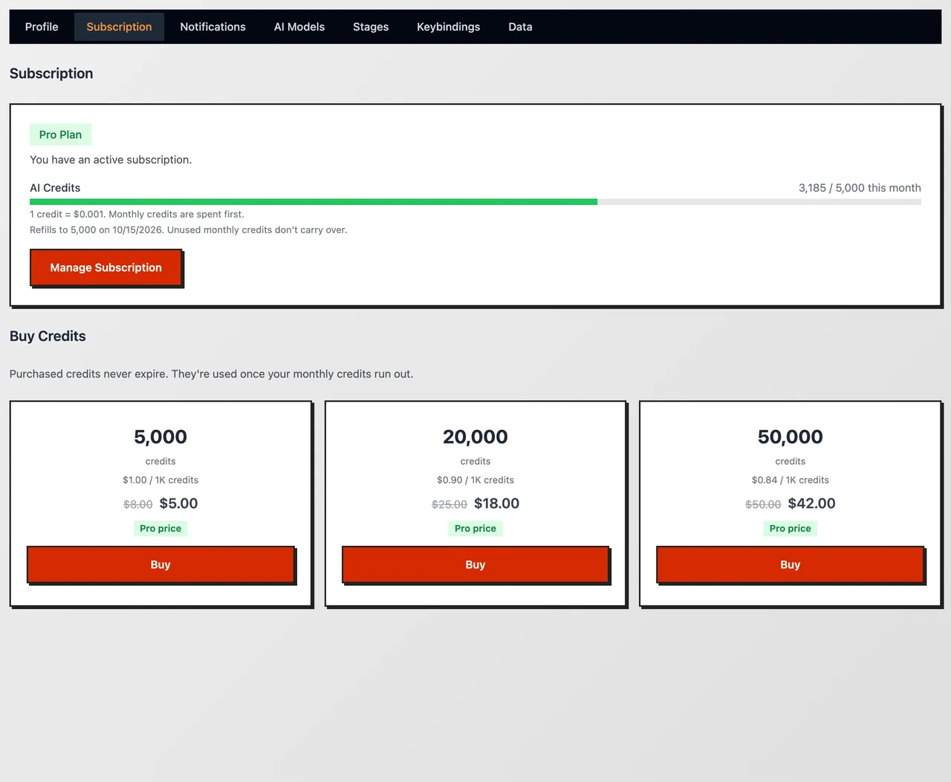Click the $42.00 price
951x782 pixels.
811,504
